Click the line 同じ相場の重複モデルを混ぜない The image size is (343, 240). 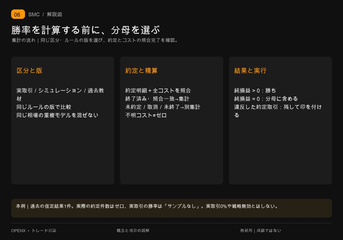tap(57, 115)
